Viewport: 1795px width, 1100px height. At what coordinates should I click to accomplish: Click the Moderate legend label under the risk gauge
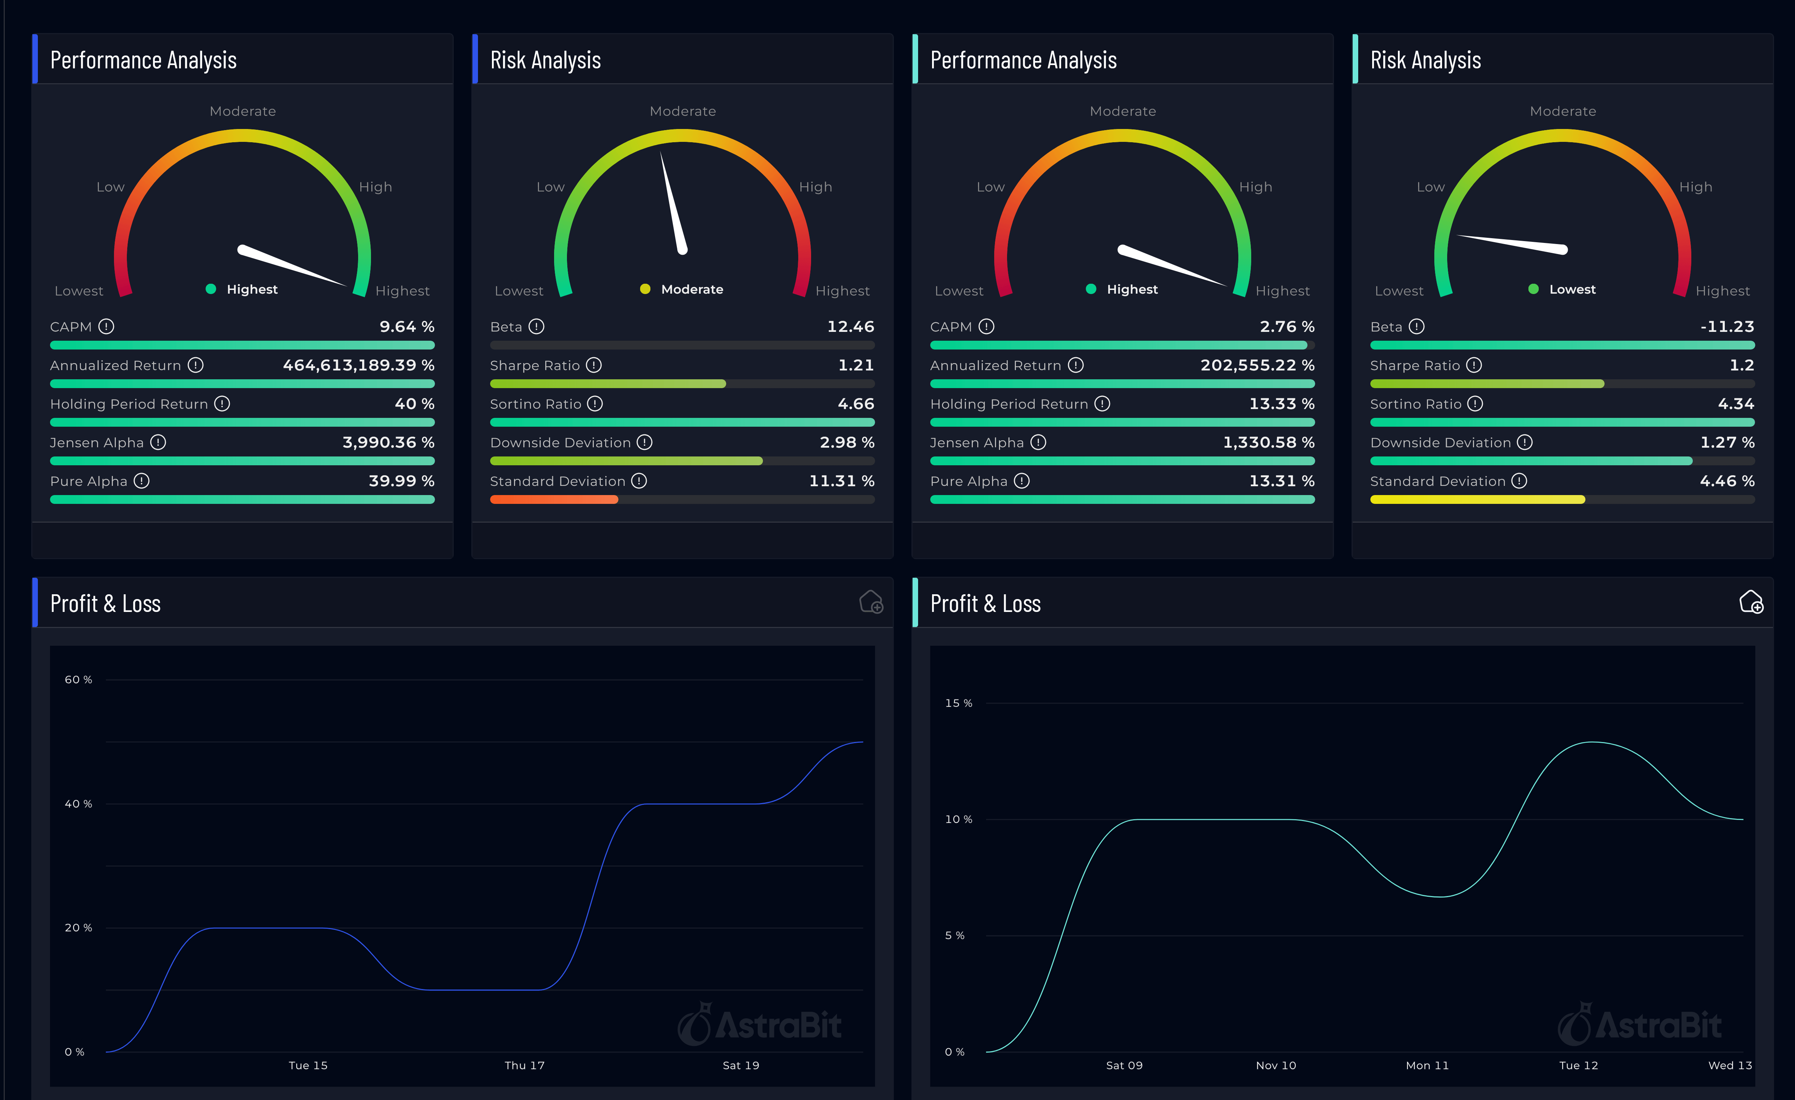coord(691,289)
